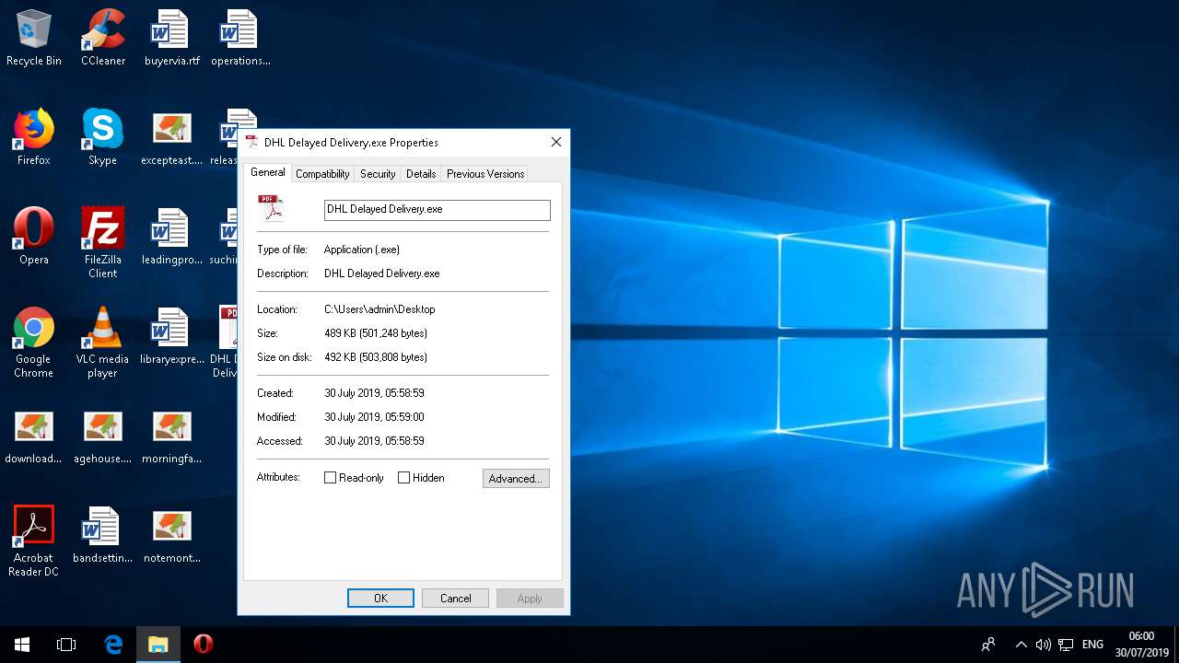1179x663 pixels.
Task: Open the Opera desktop shortcut
Action: 34,237
